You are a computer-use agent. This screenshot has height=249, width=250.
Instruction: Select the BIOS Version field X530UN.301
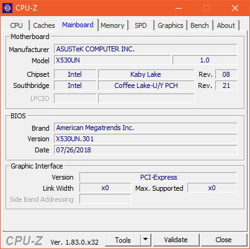coord(146,139)
